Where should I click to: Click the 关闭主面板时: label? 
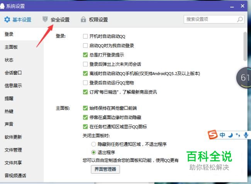pos(96,136)
